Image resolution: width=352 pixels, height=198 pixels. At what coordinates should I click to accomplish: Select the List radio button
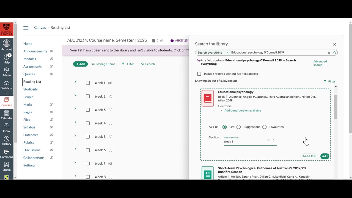225,127
